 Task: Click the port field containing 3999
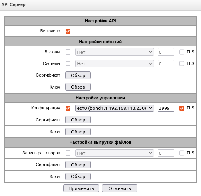tap(166, 108)
